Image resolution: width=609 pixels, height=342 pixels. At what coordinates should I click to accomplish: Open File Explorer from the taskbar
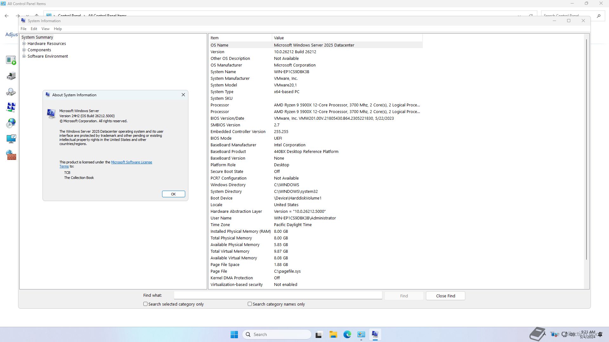[x=333, y=334]
